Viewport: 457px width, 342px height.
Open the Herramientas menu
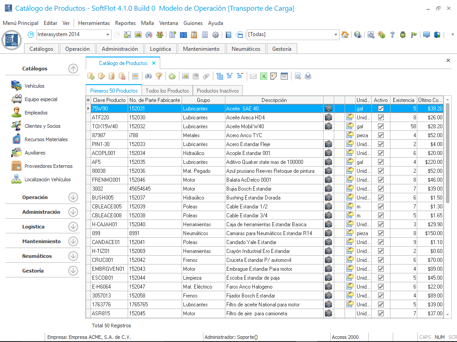point(94,23)
